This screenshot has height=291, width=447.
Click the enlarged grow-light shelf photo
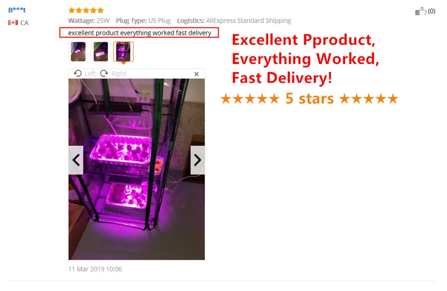click(x=137, y=169)
